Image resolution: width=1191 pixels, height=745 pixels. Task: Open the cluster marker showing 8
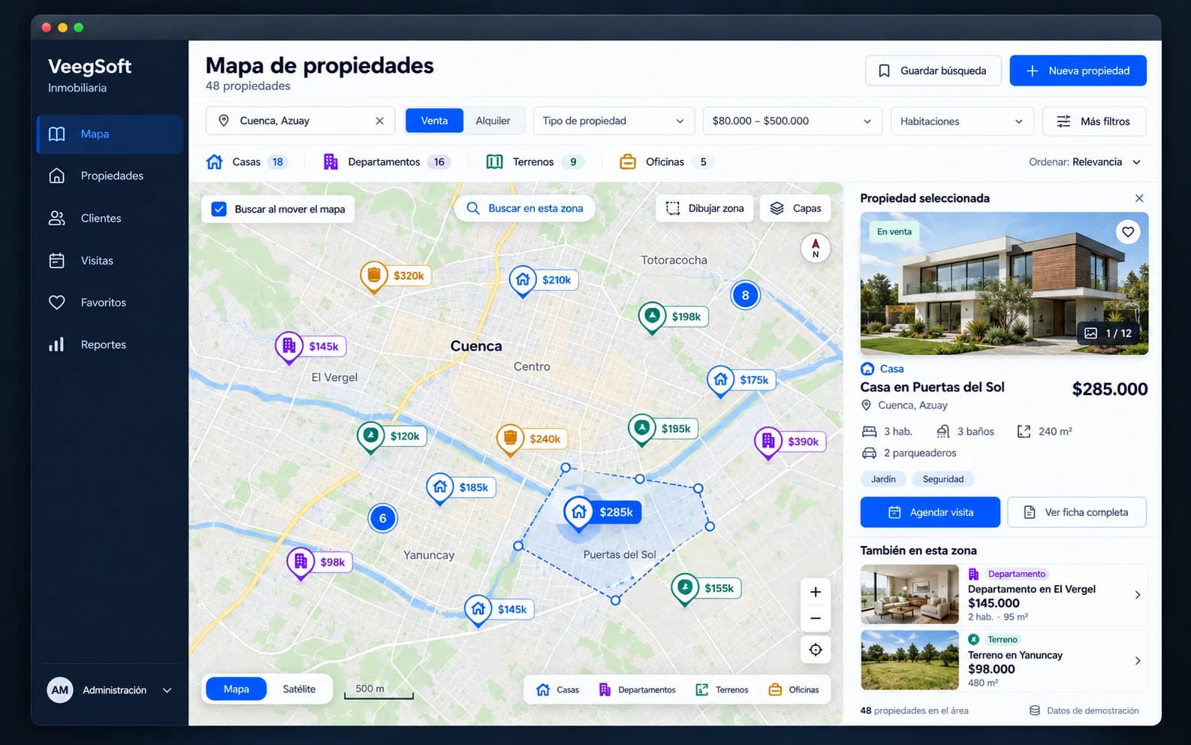pos(745,295)
